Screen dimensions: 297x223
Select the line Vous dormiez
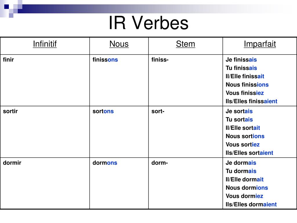point(244,196)
